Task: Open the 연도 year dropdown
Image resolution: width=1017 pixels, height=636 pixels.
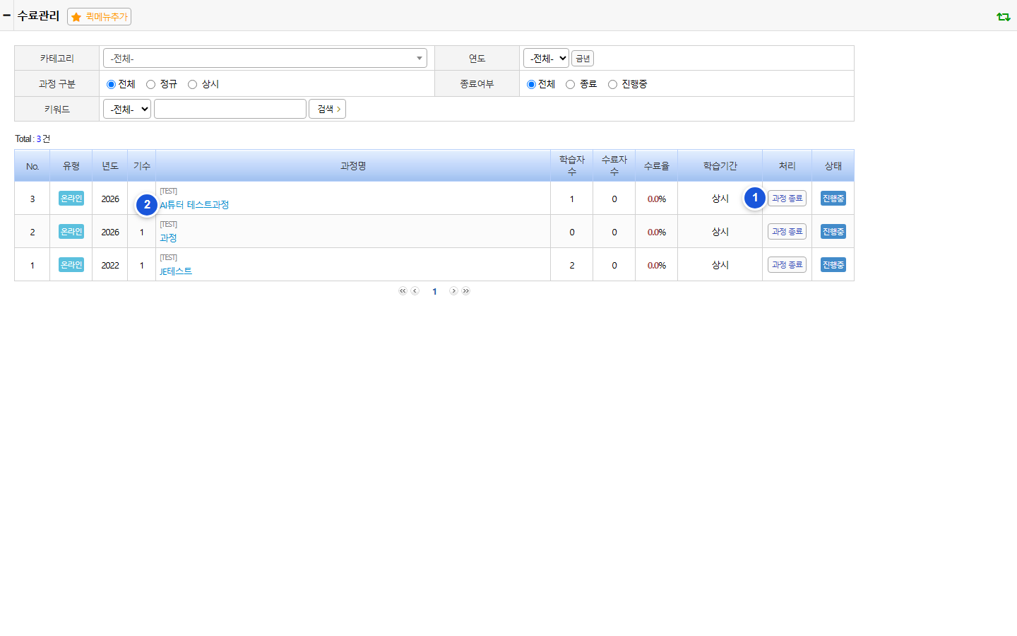Action: [x=546, y=58]
